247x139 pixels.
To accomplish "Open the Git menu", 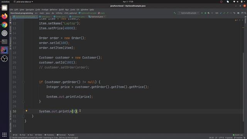I will (x=78, y=10).
